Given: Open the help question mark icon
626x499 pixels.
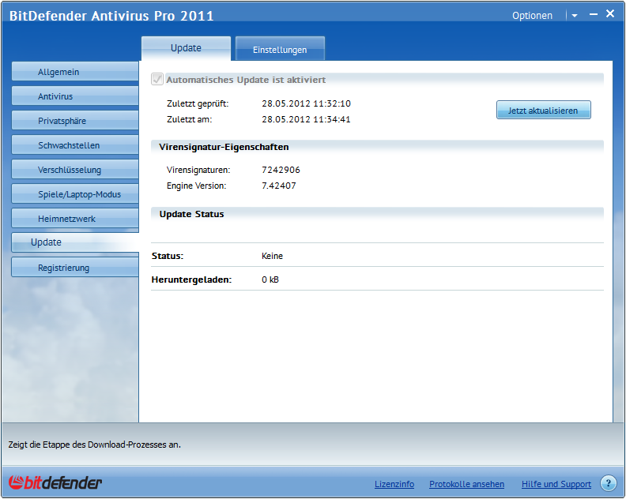Looking at the screenshot, I should point(608,483).
